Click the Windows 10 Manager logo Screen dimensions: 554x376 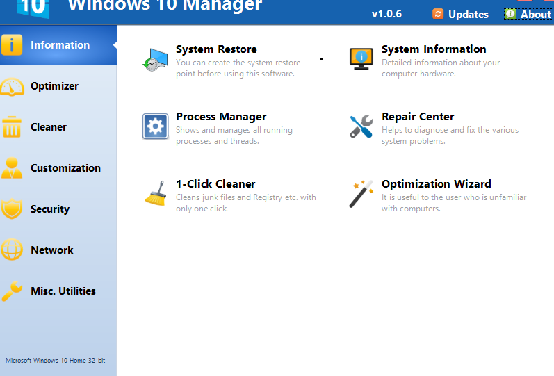coord(33,7)
